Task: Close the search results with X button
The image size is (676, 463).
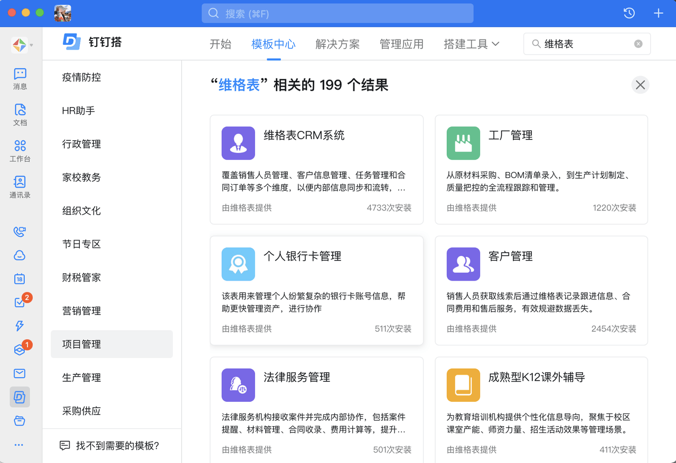Action: [x=640, y=85]
